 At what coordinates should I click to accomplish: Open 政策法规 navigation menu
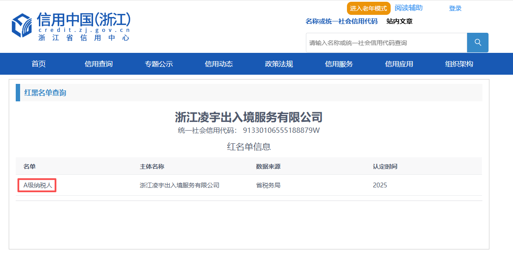279,64
